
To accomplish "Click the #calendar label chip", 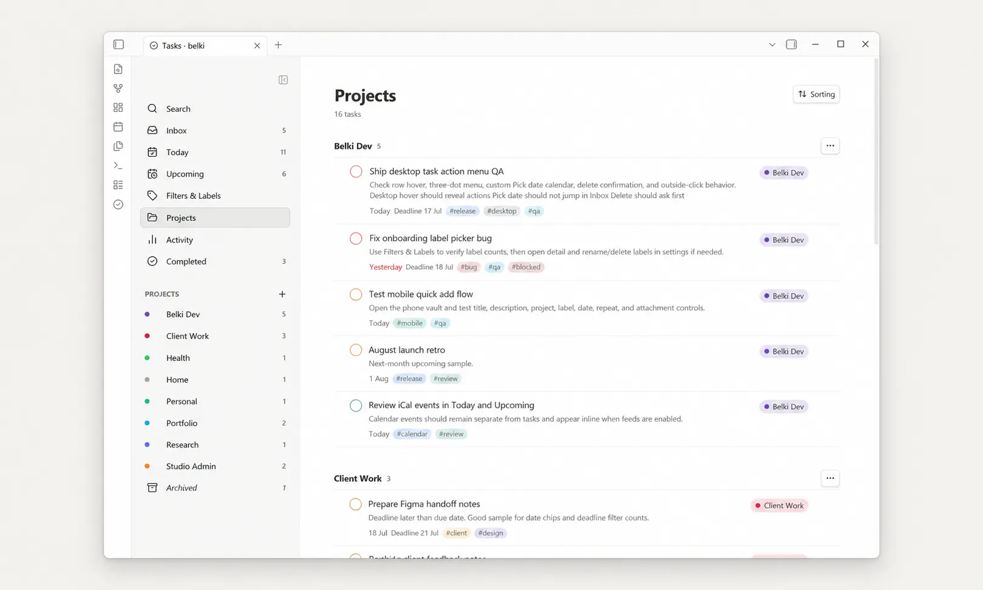I will [412, 434].
